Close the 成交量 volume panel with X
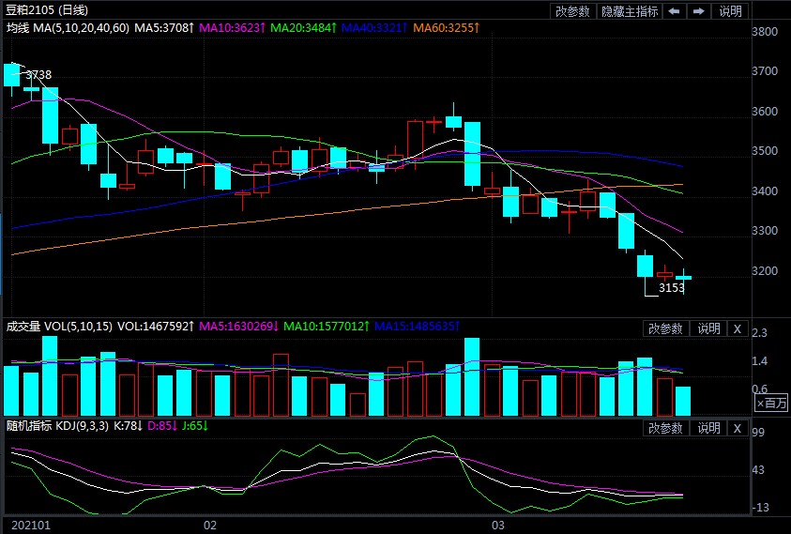The height and width of the screenshot is (534, 791). click(x=738, y=328)
